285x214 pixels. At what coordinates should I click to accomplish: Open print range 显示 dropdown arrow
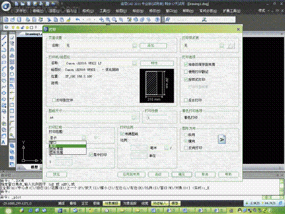coord(84,138)
